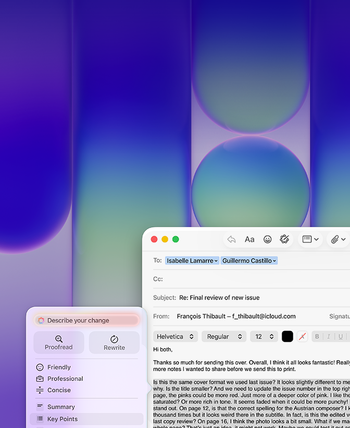Open the Signature selector
The image size is (350, 428).
click(x=340, y=316)
